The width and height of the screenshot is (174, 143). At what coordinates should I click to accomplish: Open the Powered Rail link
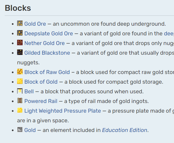(41, 101)
